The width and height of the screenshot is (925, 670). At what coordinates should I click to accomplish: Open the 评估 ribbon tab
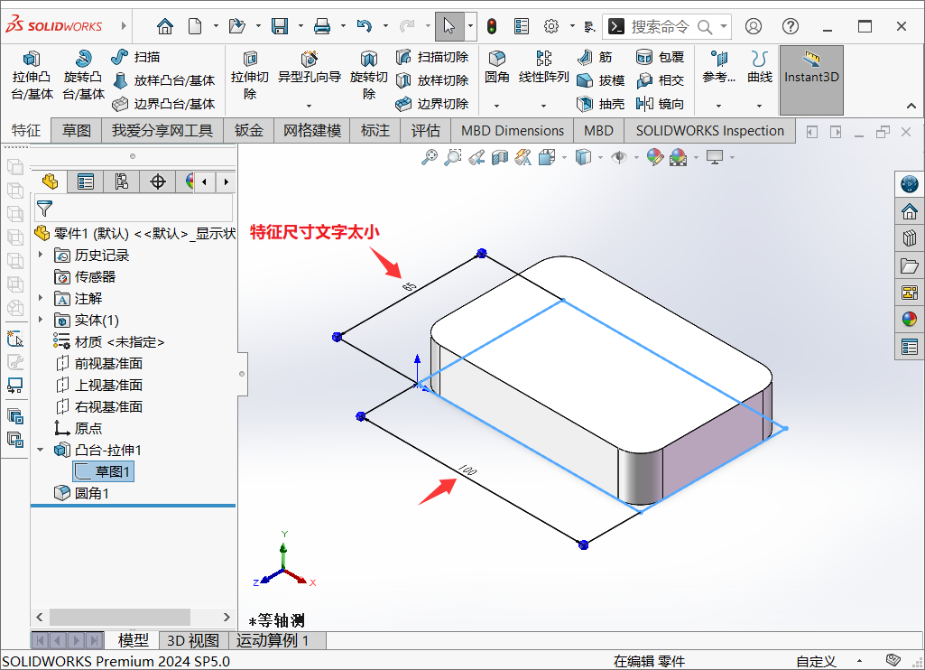426,130
